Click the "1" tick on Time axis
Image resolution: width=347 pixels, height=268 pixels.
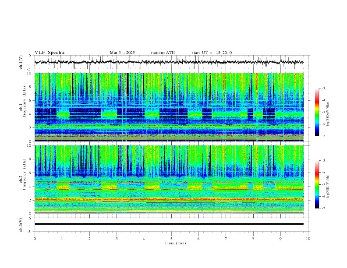[x=62, y=239]
